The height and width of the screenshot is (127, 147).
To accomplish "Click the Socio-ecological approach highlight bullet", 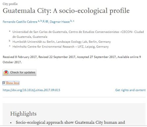I will point(70,122).
